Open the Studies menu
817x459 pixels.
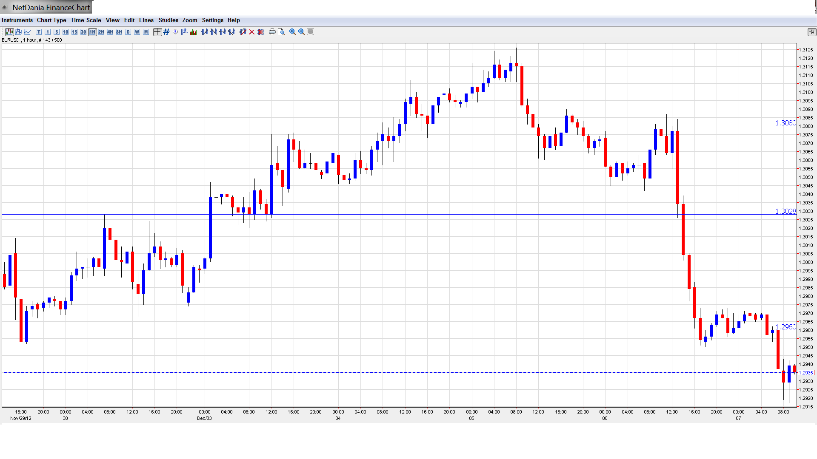[168, 20]
